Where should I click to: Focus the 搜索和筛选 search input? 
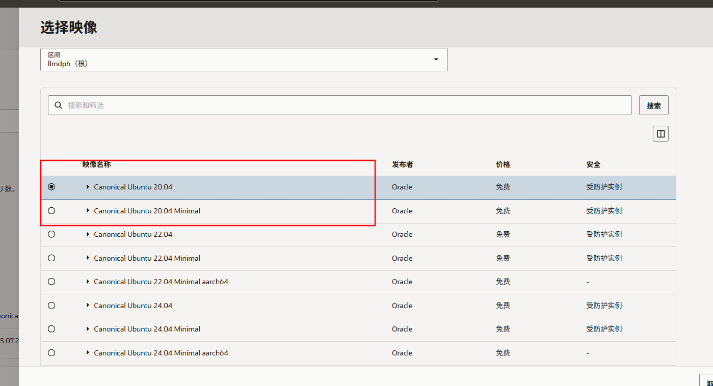click(x=340, y=105)
